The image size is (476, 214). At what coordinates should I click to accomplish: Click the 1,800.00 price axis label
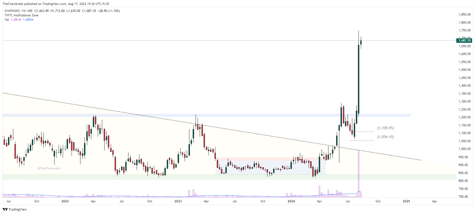[465, 23]
